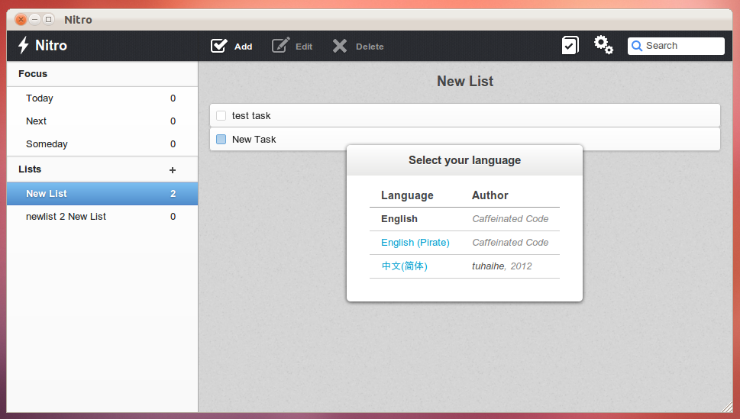740x419 pixels.
Task: Close the Nitro window
Action: [x=21, y=19]
